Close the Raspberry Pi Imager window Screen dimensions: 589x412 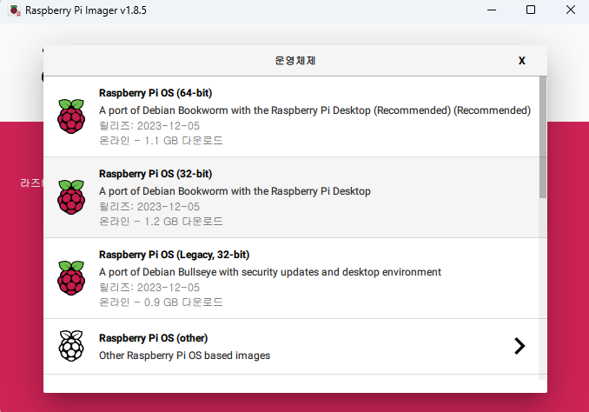tap(571, 10)
